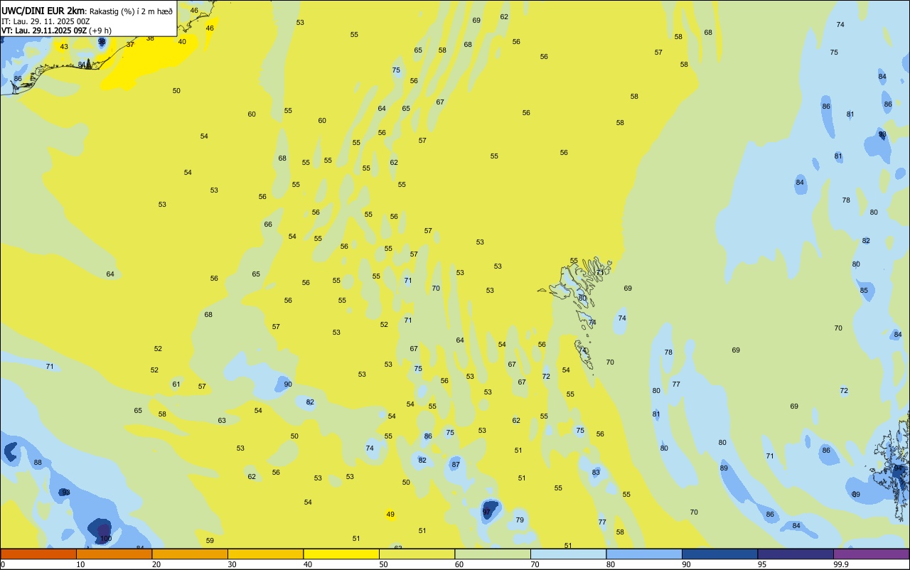The height and width of the screenshot is (570, 910).
Task: Click the humidity value '90' on the map
Action: (x=288, y=385)
